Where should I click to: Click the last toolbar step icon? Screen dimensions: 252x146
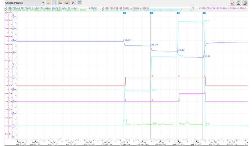click(x=245, y=3)
